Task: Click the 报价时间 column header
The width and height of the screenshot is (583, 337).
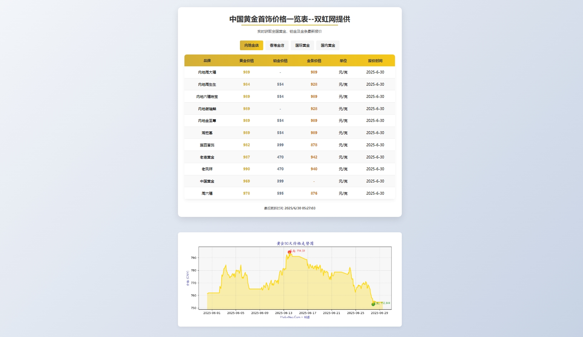Action: [375, 61]
